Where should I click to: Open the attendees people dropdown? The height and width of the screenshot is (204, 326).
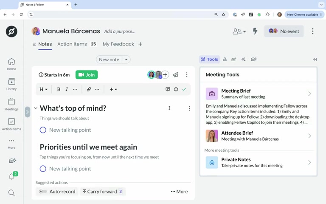coord(239,31)
